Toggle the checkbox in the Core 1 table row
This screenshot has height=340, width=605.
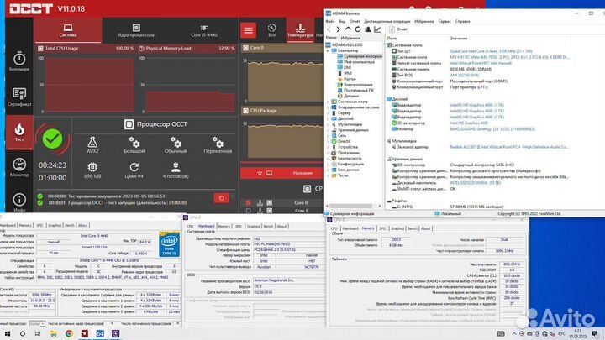coord(248,211)
